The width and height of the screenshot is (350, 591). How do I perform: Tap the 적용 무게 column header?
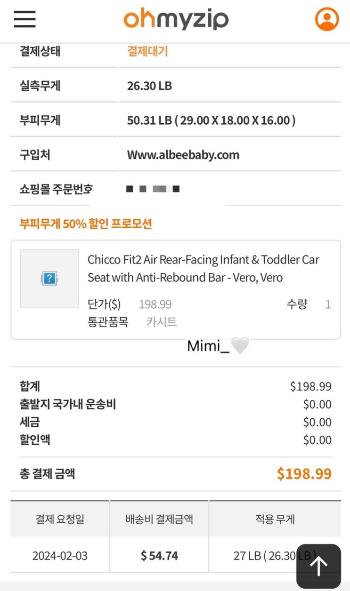tap(275, 519)
